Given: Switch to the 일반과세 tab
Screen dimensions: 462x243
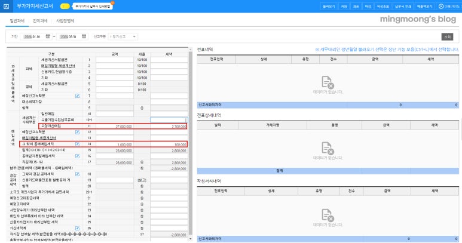Looking at the screenshot, I should tap(17, 21).
